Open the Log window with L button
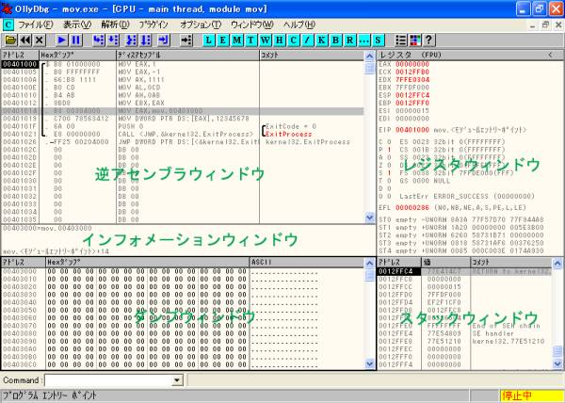Viewport: 565px width, 403px height. point(211,40)
